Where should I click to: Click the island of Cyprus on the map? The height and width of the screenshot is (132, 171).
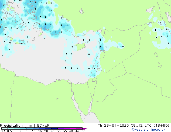click(x=80, y=46)
